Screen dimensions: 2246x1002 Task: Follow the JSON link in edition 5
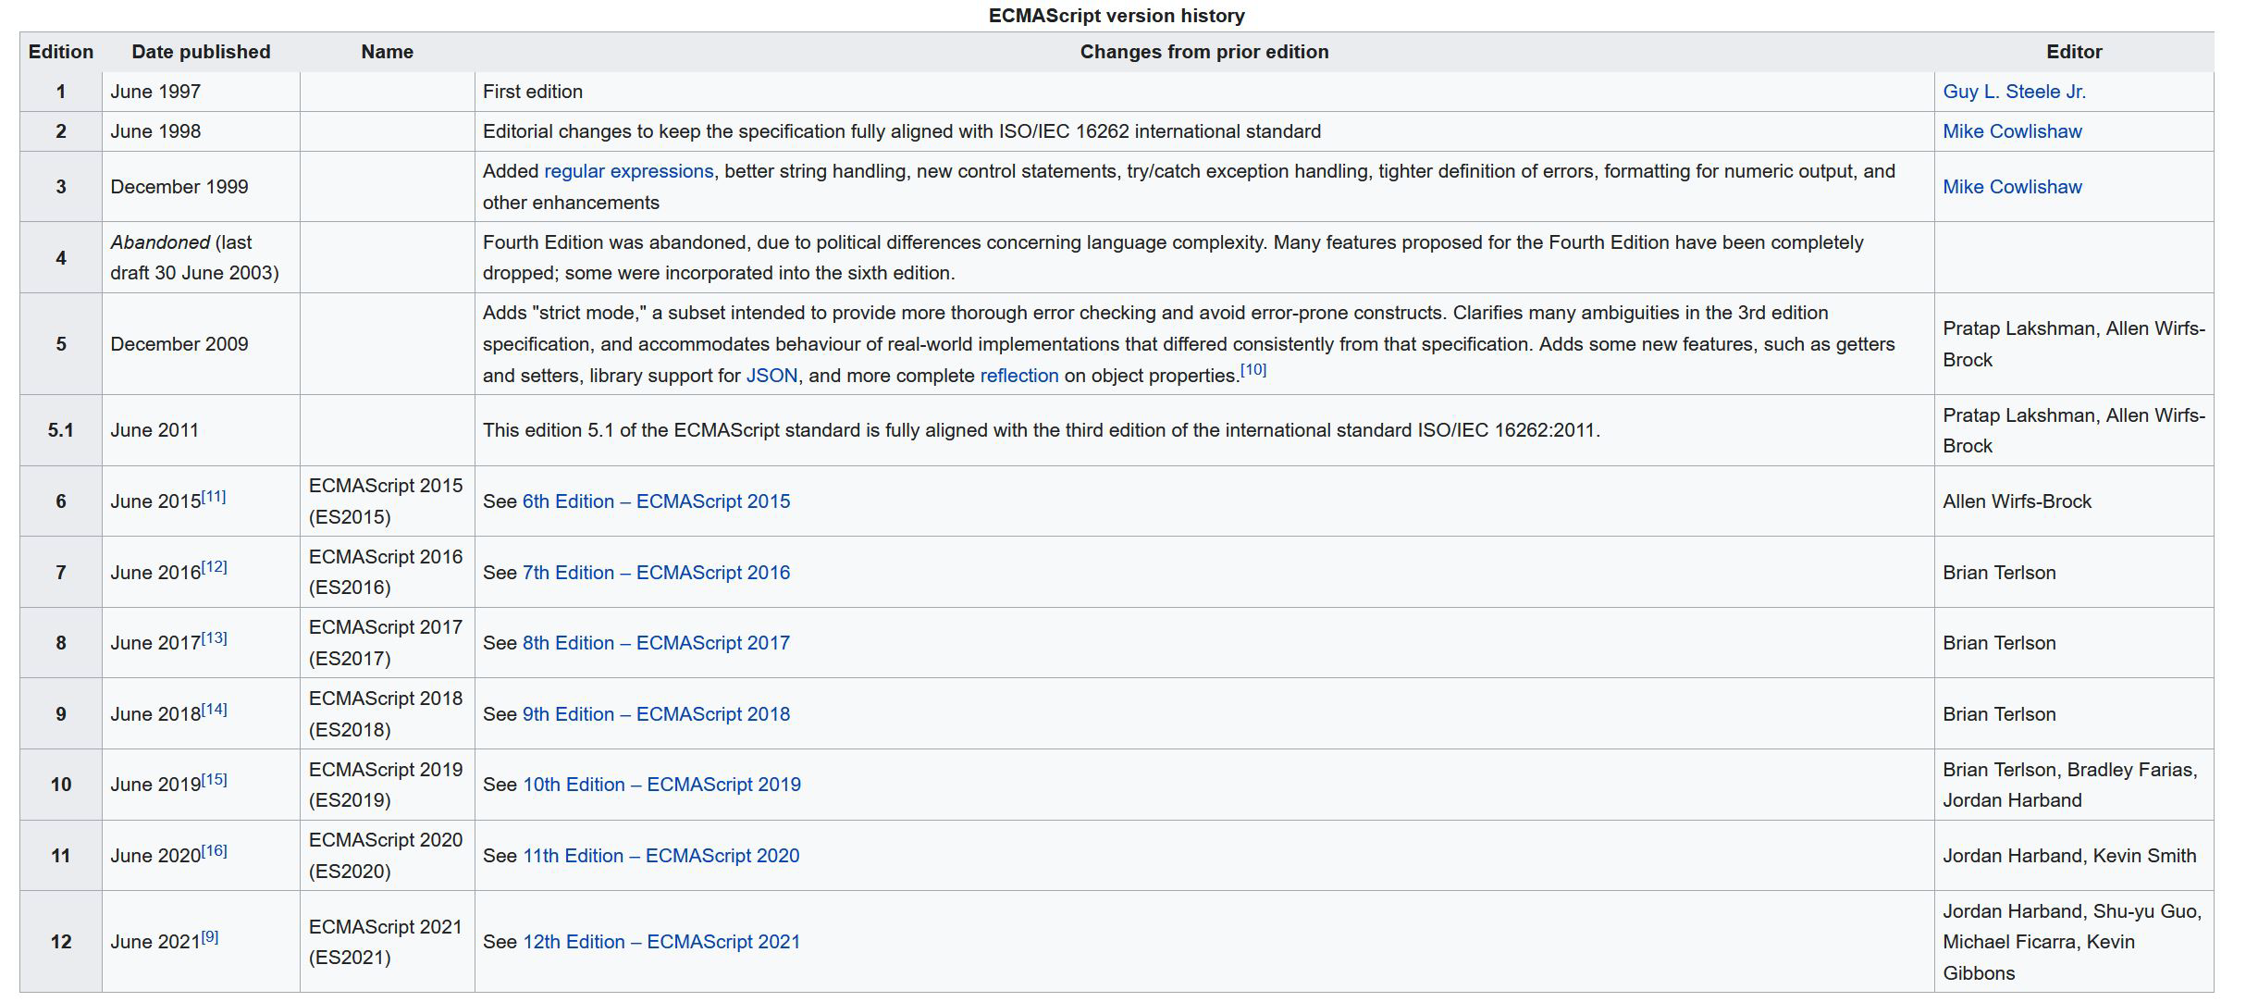[x=771, y=376]
